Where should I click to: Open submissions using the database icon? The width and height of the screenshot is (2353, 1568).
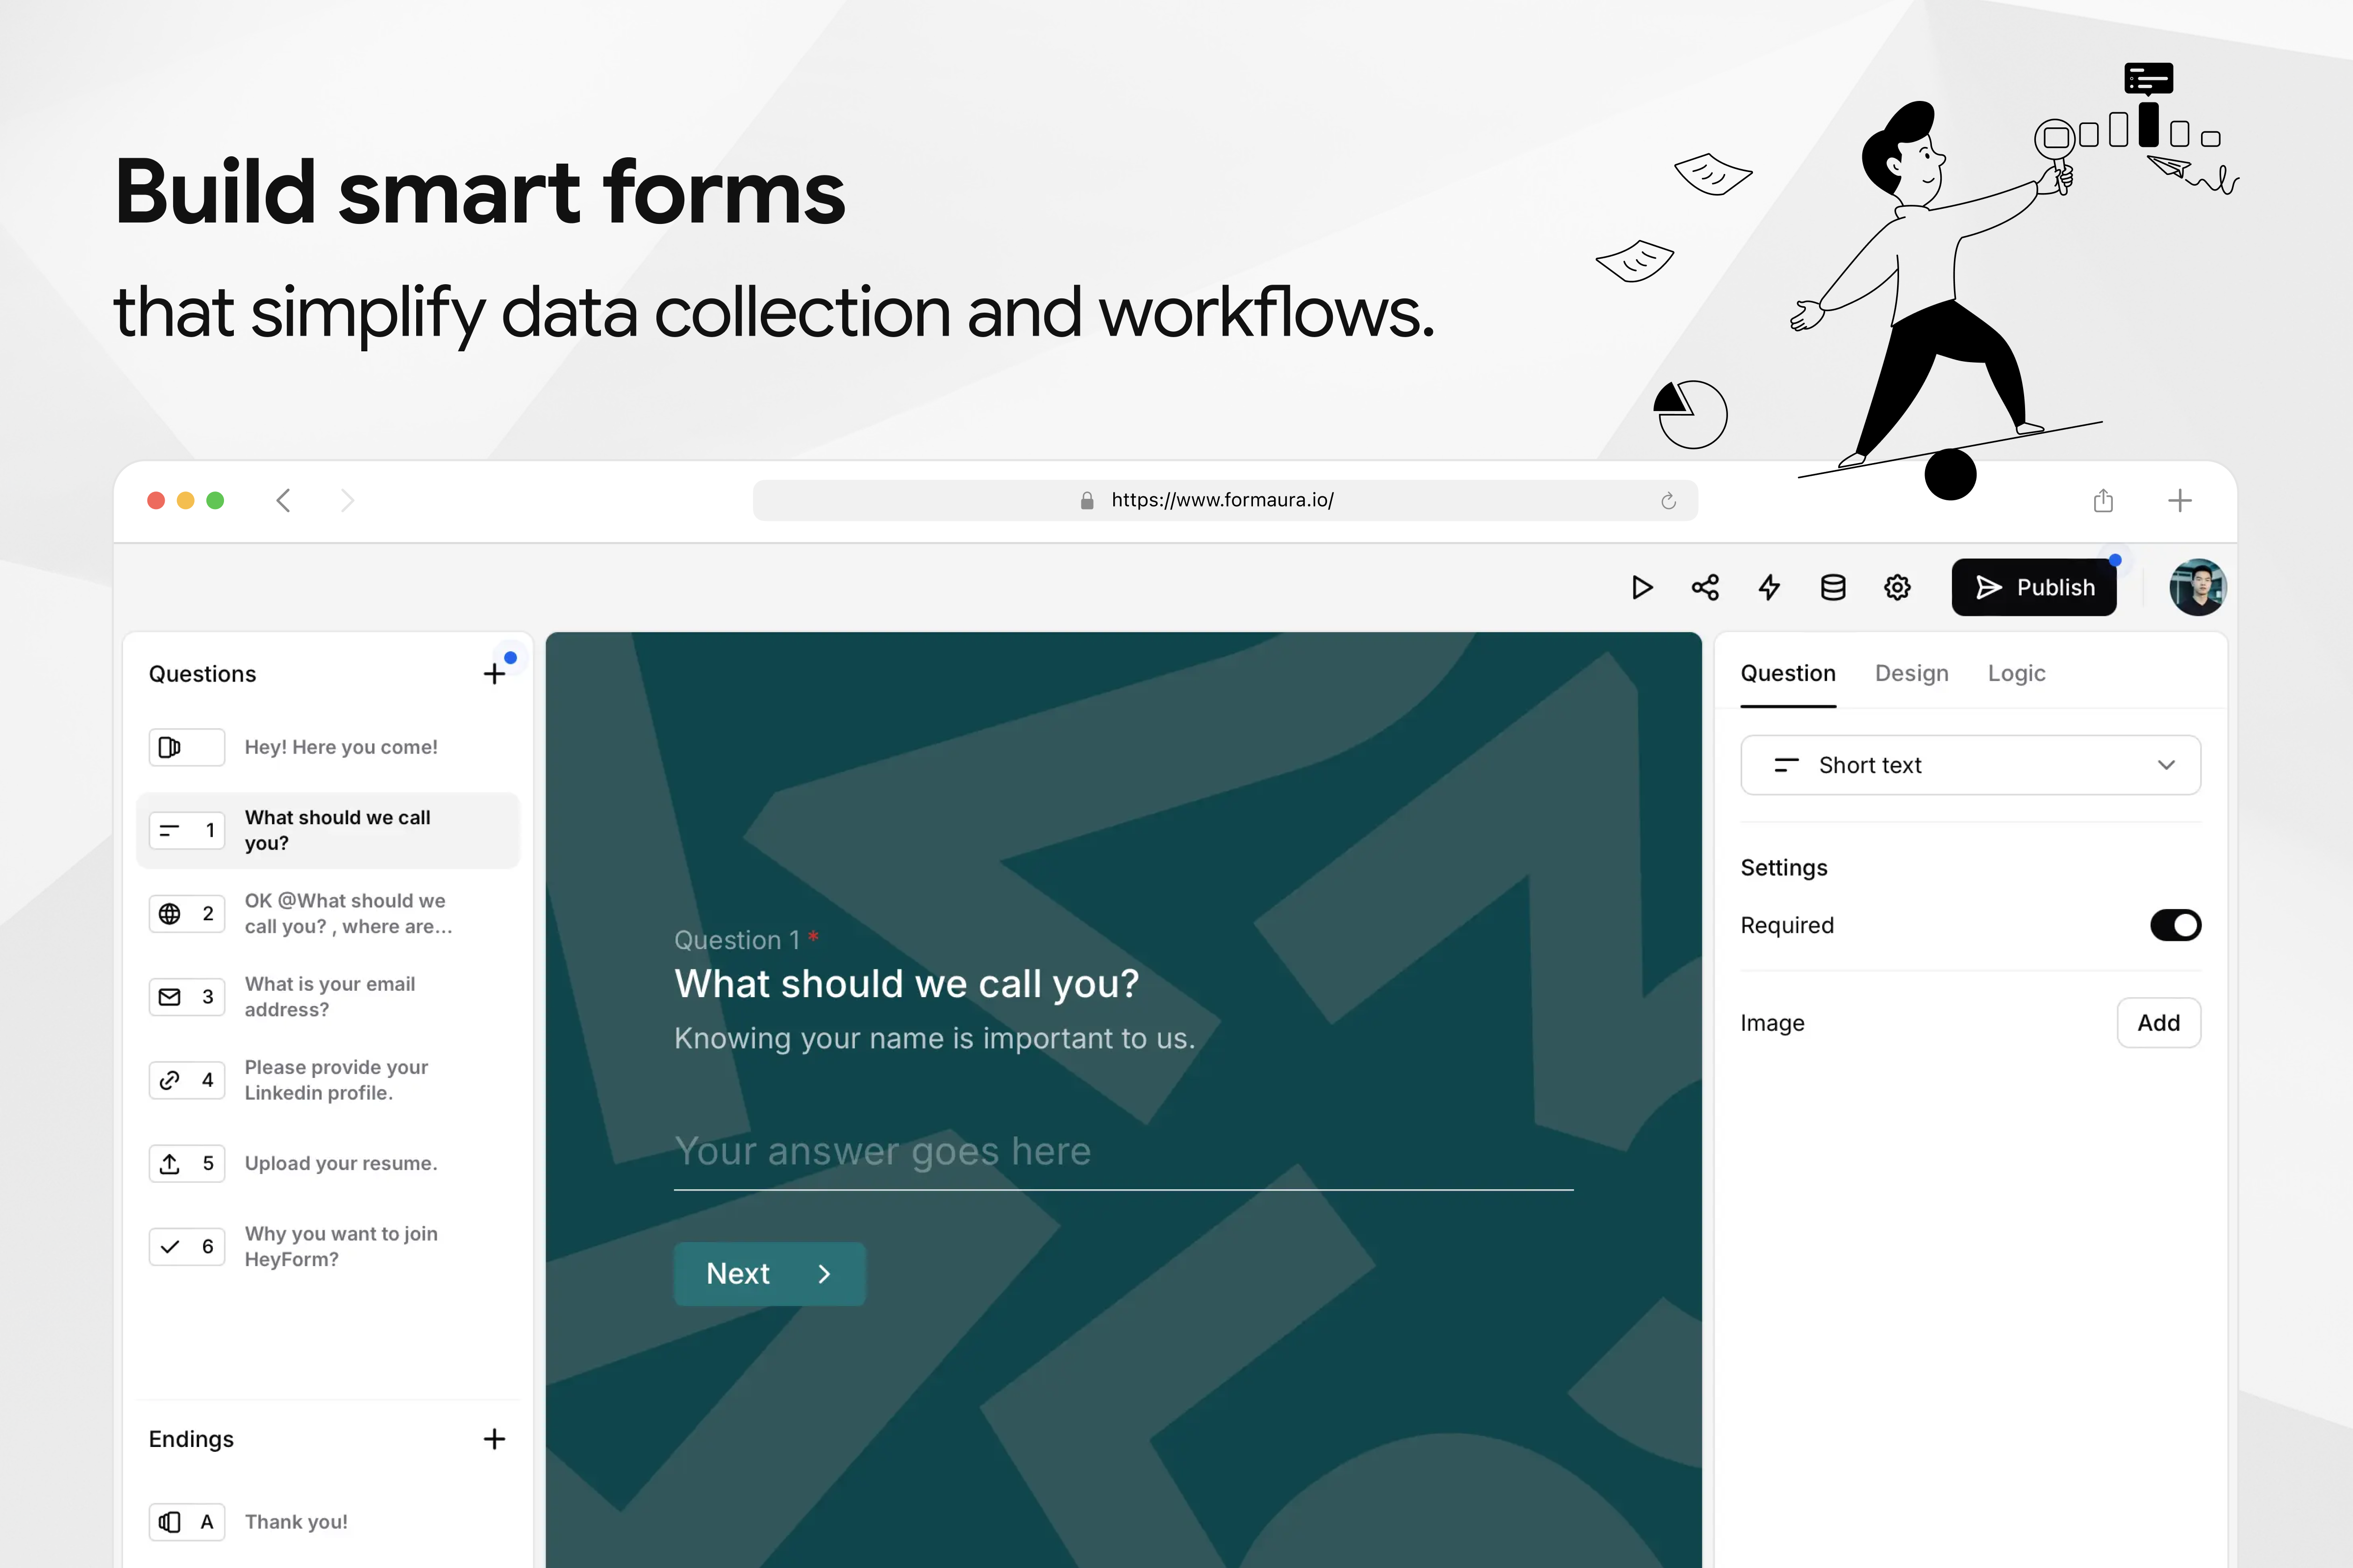click(1833, 587)
